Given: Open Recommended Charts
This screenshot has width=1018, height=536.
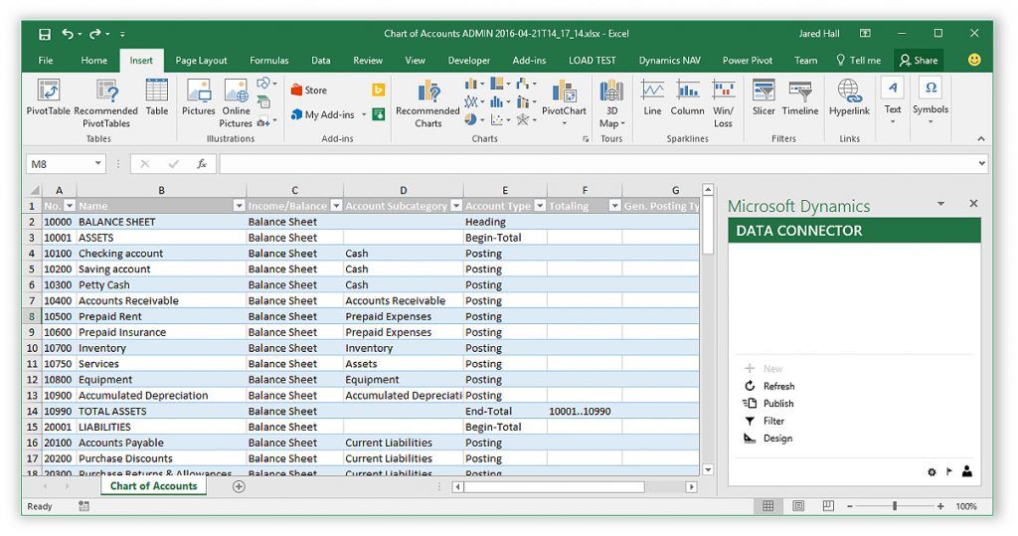Looking at the screenshot, I should 427,102.
